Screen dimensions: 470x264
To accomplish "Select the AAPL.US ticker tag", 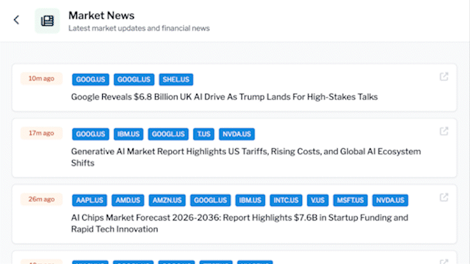I will 90,200.
